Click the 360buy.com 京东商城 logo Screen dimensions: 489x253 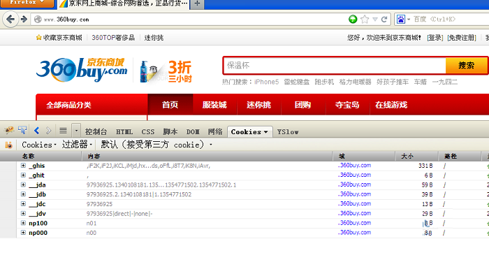click(82, 70)
